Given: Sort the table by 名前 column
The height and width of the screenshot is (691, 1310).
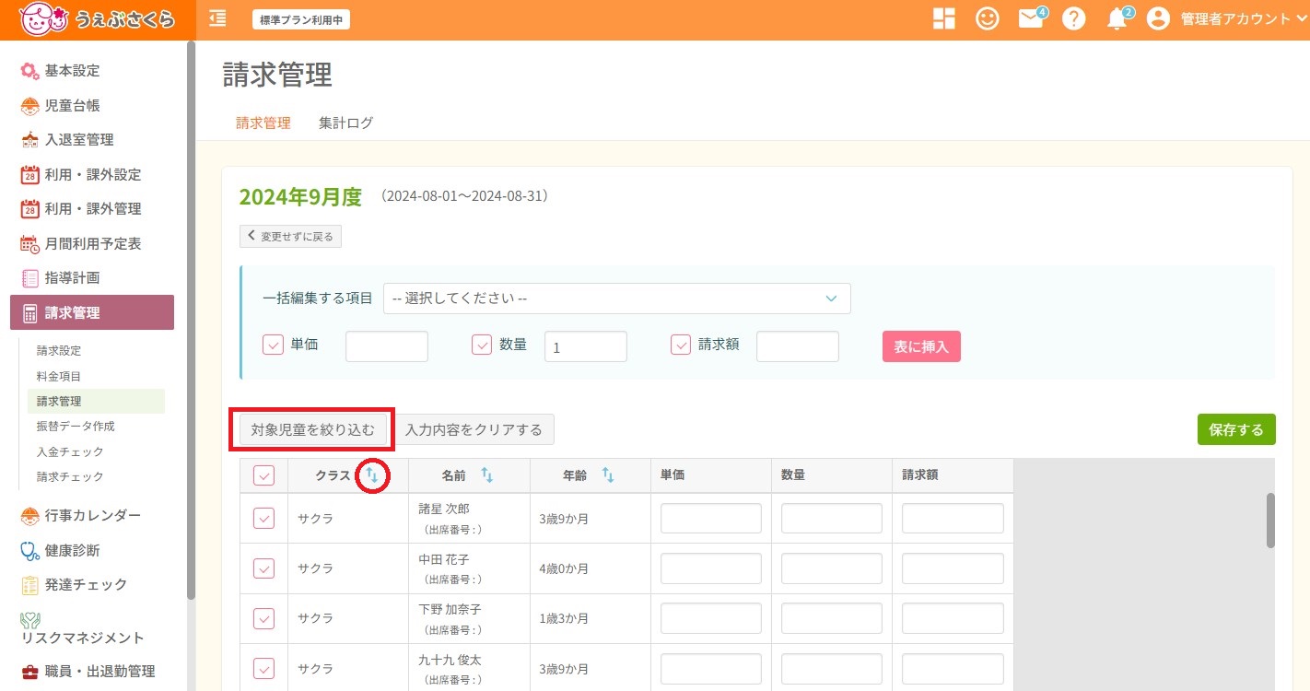Looking at the screenshot, I should [x=487, y=475].
